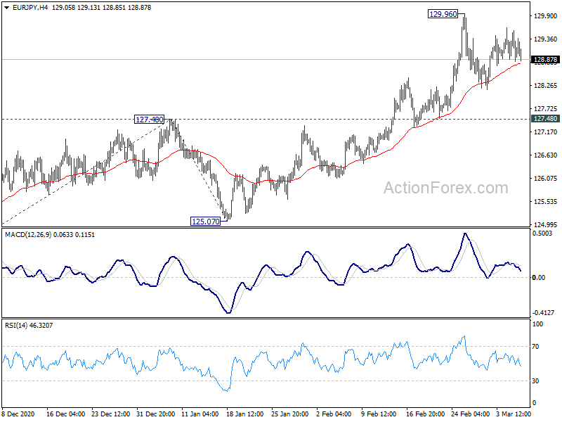Click the 127.725 price scale value
Viewport: 562px width, 422px height.
pos(546,109)
